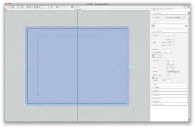Toggle Full Box Selection checkbox

(57, 7)
